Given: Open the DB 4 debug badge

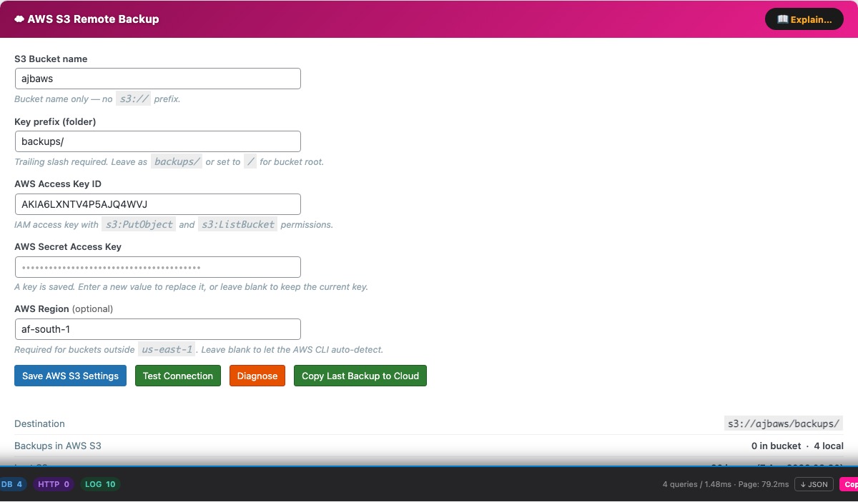Looking at the screenshot, I should click(x=11, y=484).
